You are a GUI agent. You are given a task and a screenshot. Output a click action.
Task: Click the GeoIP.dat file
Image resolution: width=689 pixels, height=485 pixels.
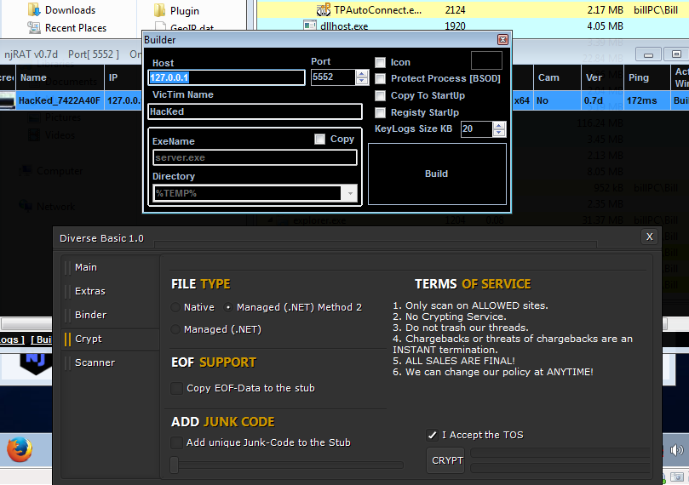(185, 27)
